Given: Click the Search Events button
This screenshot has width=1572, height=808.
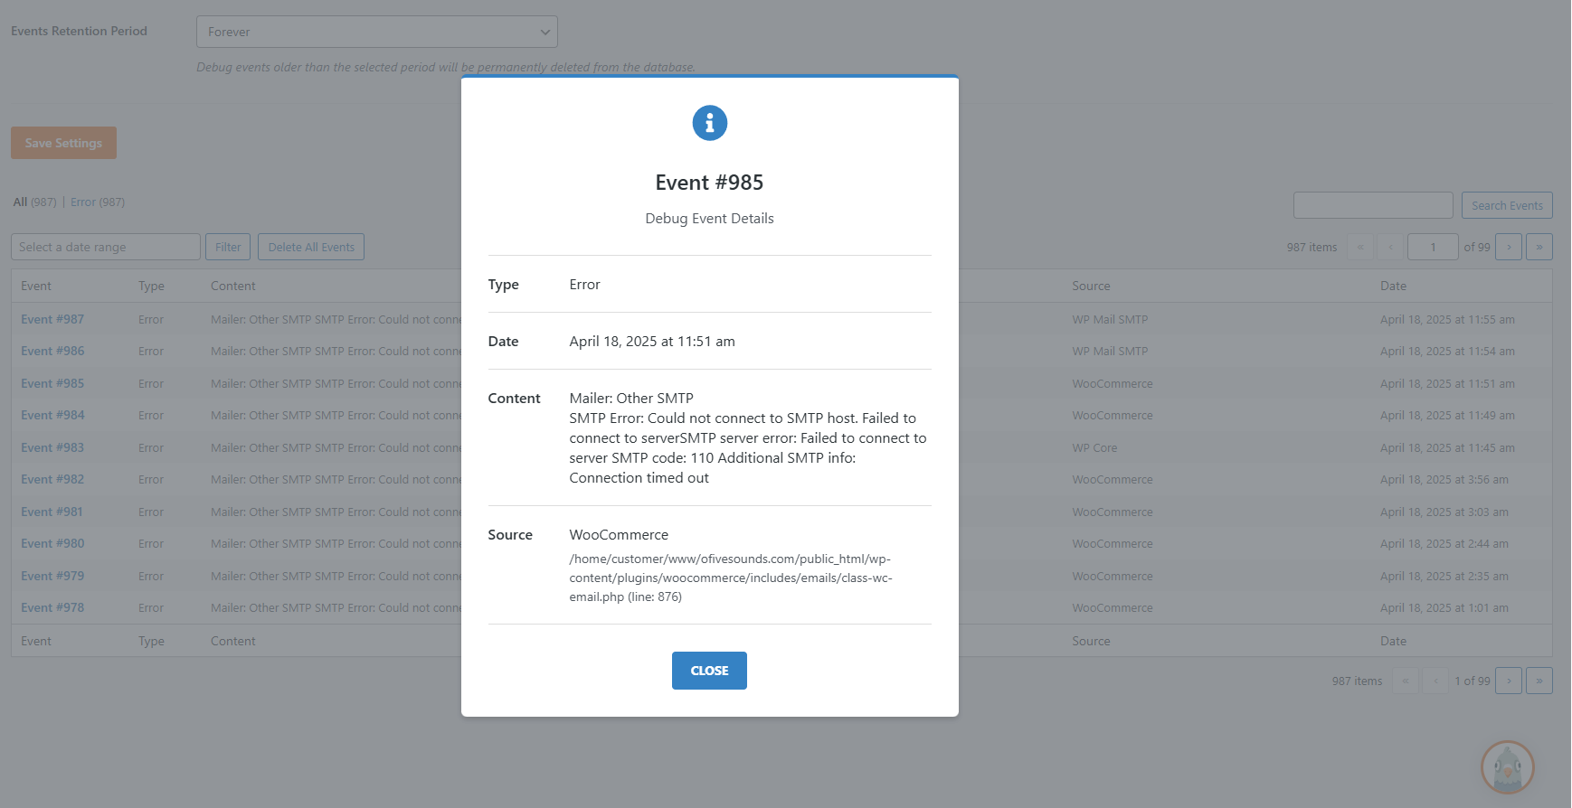Looking at the screenshot, I should (1507, 205).
